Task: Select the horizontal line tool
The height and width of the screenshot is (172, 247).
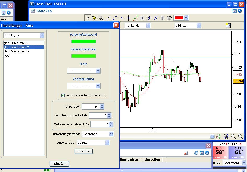Action: click(122, 18)
